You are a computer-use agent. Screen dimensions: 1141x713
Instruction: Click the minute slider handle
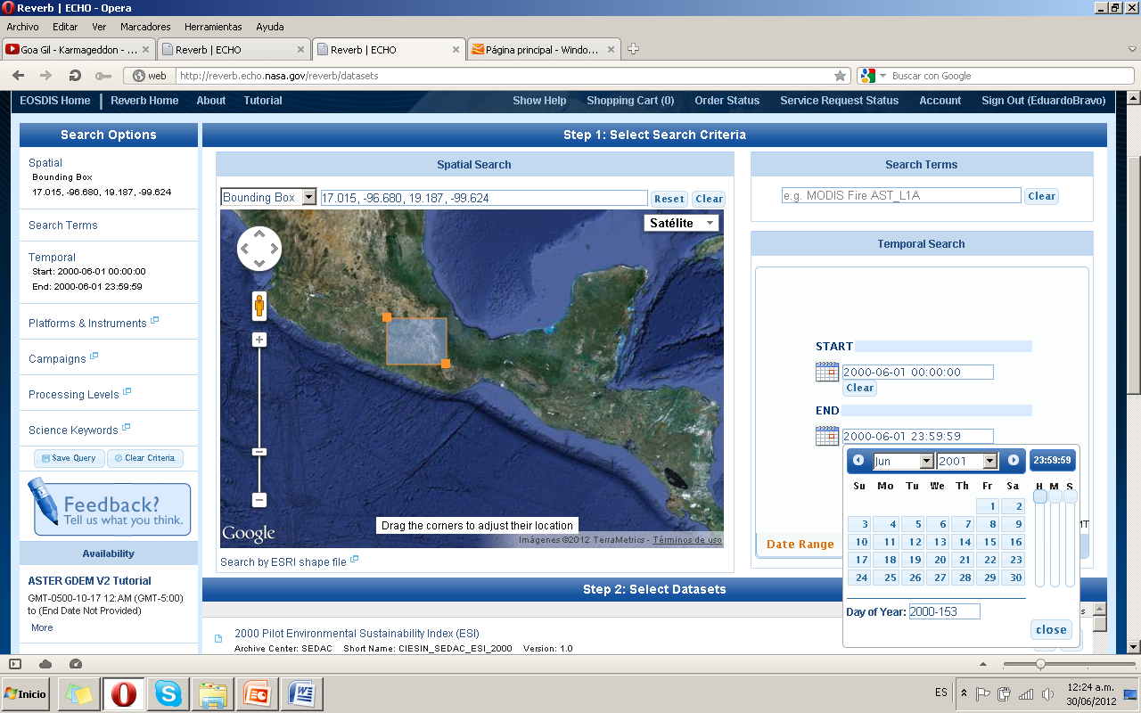pyautogui.click(x=1055, y=496)
